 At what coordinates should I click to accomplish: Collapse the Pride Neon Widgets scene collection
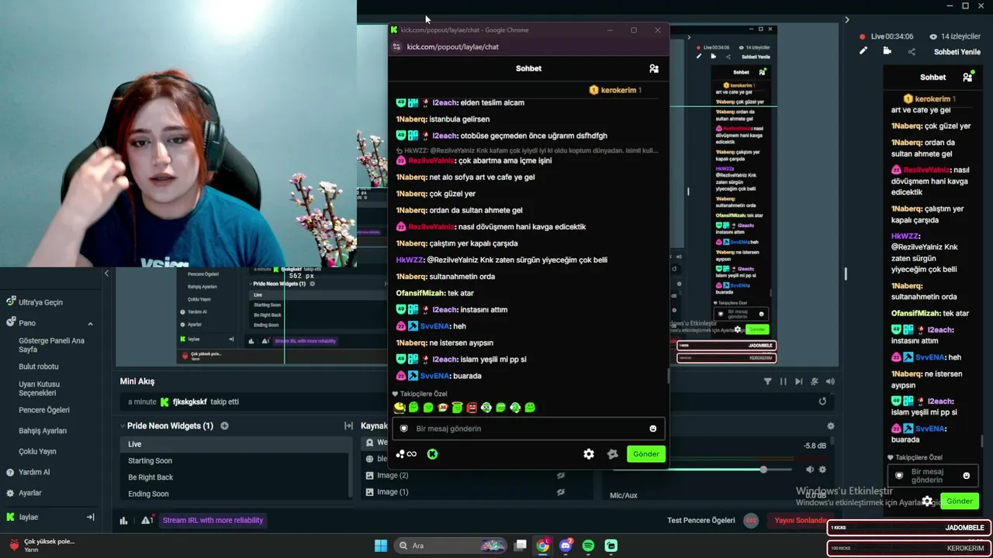coord(123,425)
